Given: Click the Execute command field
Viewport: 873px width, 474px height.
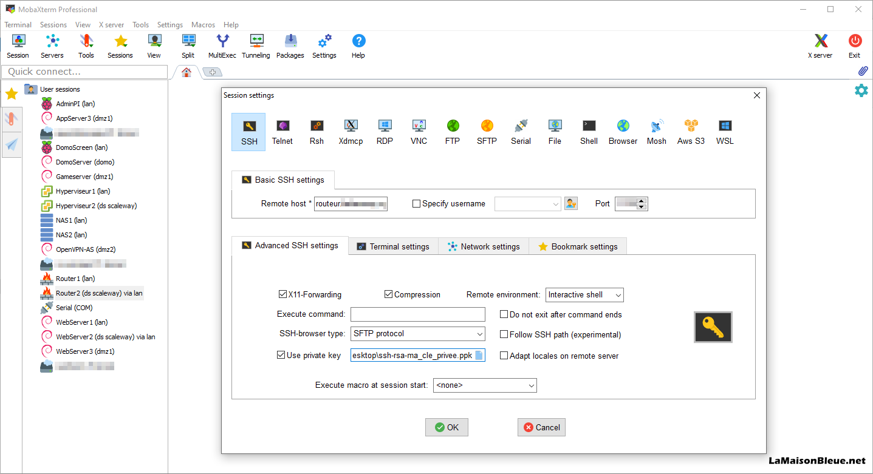Looking at the screenshot, I should pyautogui.click(x=418, y=314).
